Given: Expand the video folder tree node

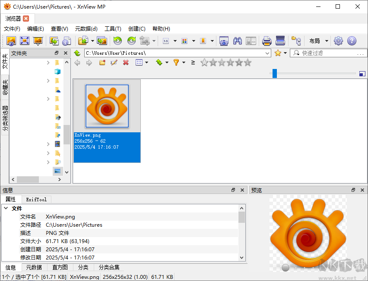Looking at the screenshot, I should pos(48,144).
